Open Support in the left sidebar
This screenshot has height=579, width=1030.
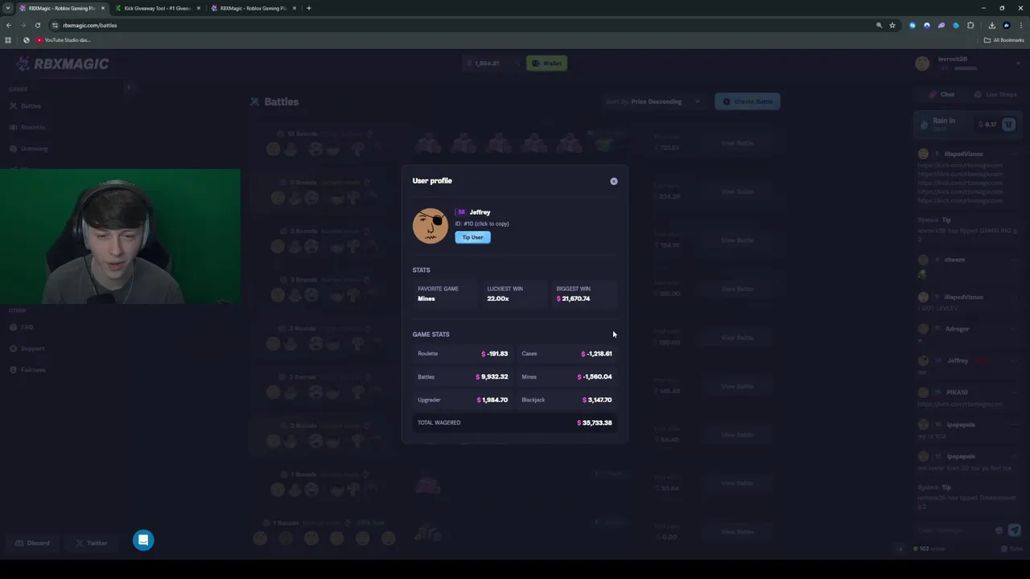pos(27,348)
